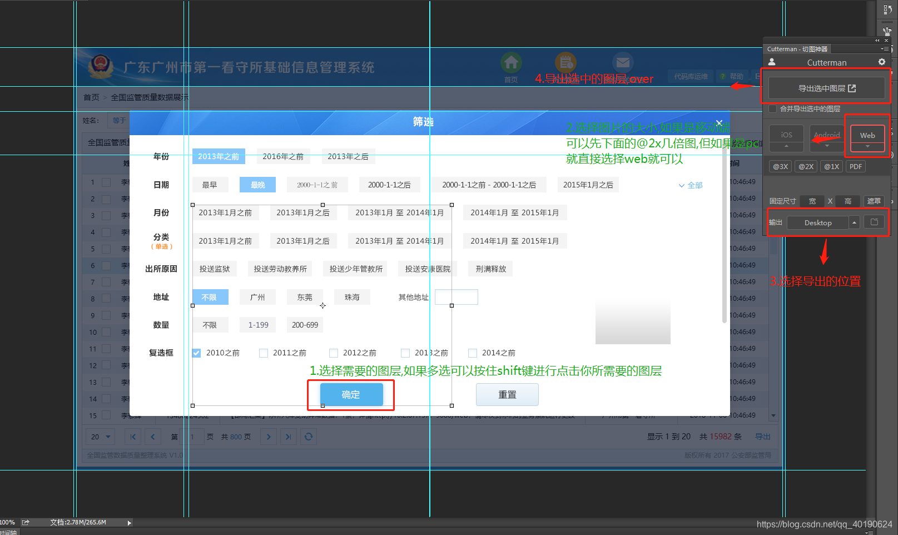Viewport: 898px width, 535px height.
Task: Click the blue 确定 button
Action: pos(351,394)
